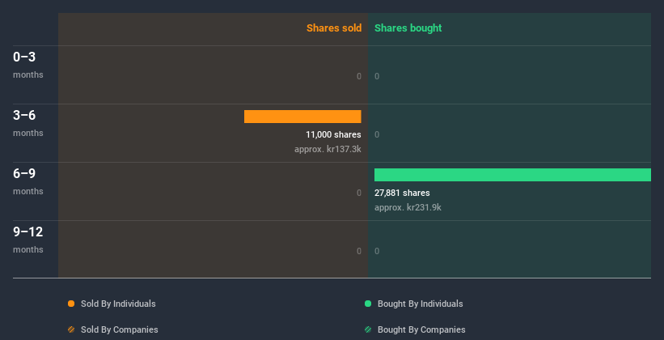Screen dimensions: 664x340
Task: Click the bought zero in 3–6 months row
Action: pos(377,135)
